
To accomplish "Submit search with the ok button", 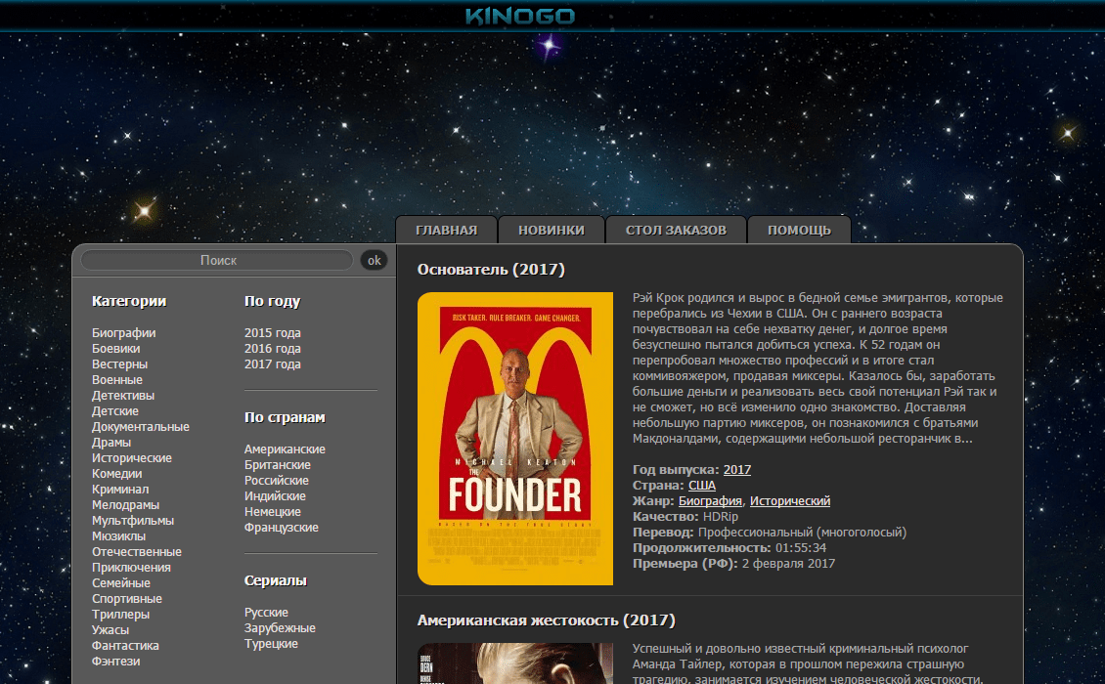I will [375, 260].
